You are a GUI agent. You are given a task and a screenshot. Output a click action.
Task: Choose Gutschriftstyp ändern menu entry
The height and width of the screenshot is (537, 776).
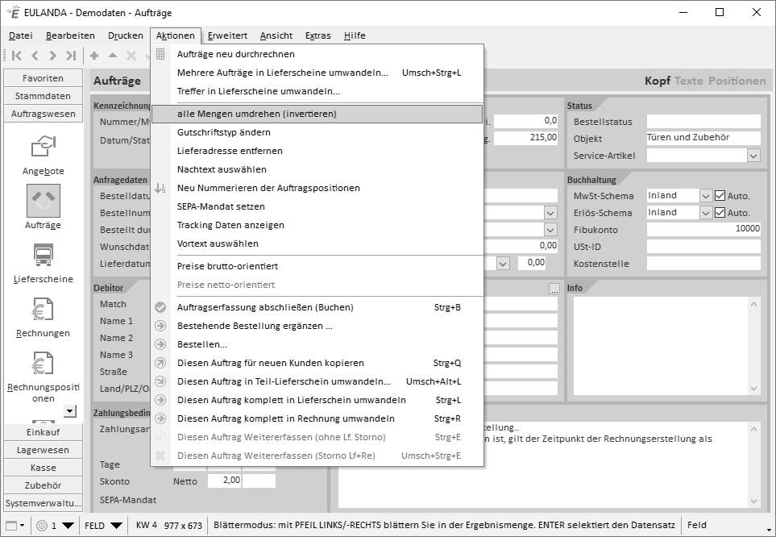click(x=317, y=132)
